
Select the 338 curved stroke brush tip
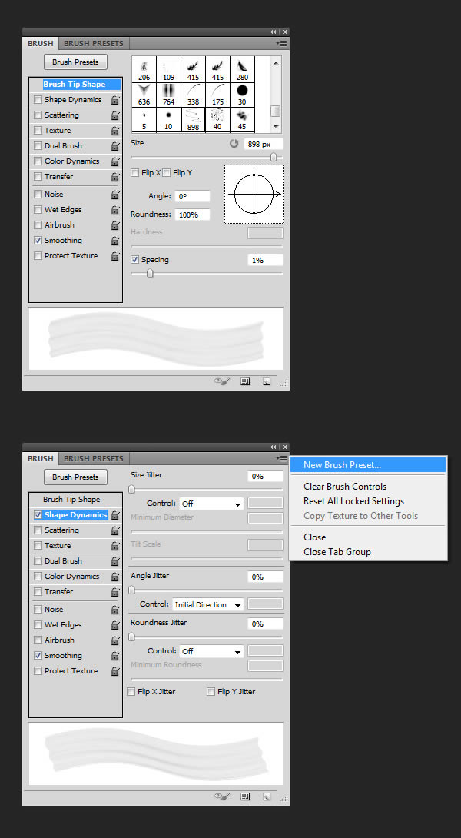click(x=193, y=95)
